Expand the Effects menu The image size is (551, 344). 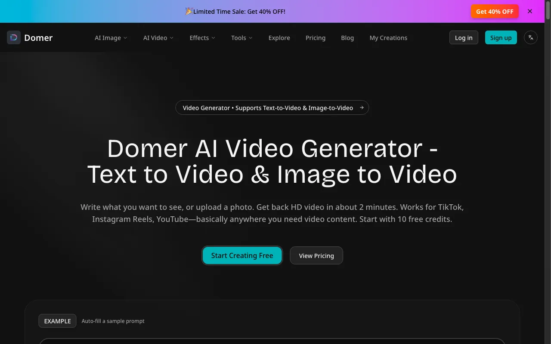click(x=202, y=38)
